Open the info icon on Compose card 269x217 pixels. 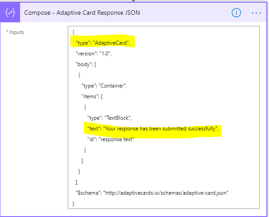tap(236, 13)
